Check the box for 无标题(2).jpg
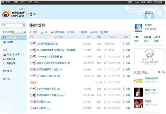Image resolution: width=166 pixels, height=114 pixels. (x=31, y=102)
